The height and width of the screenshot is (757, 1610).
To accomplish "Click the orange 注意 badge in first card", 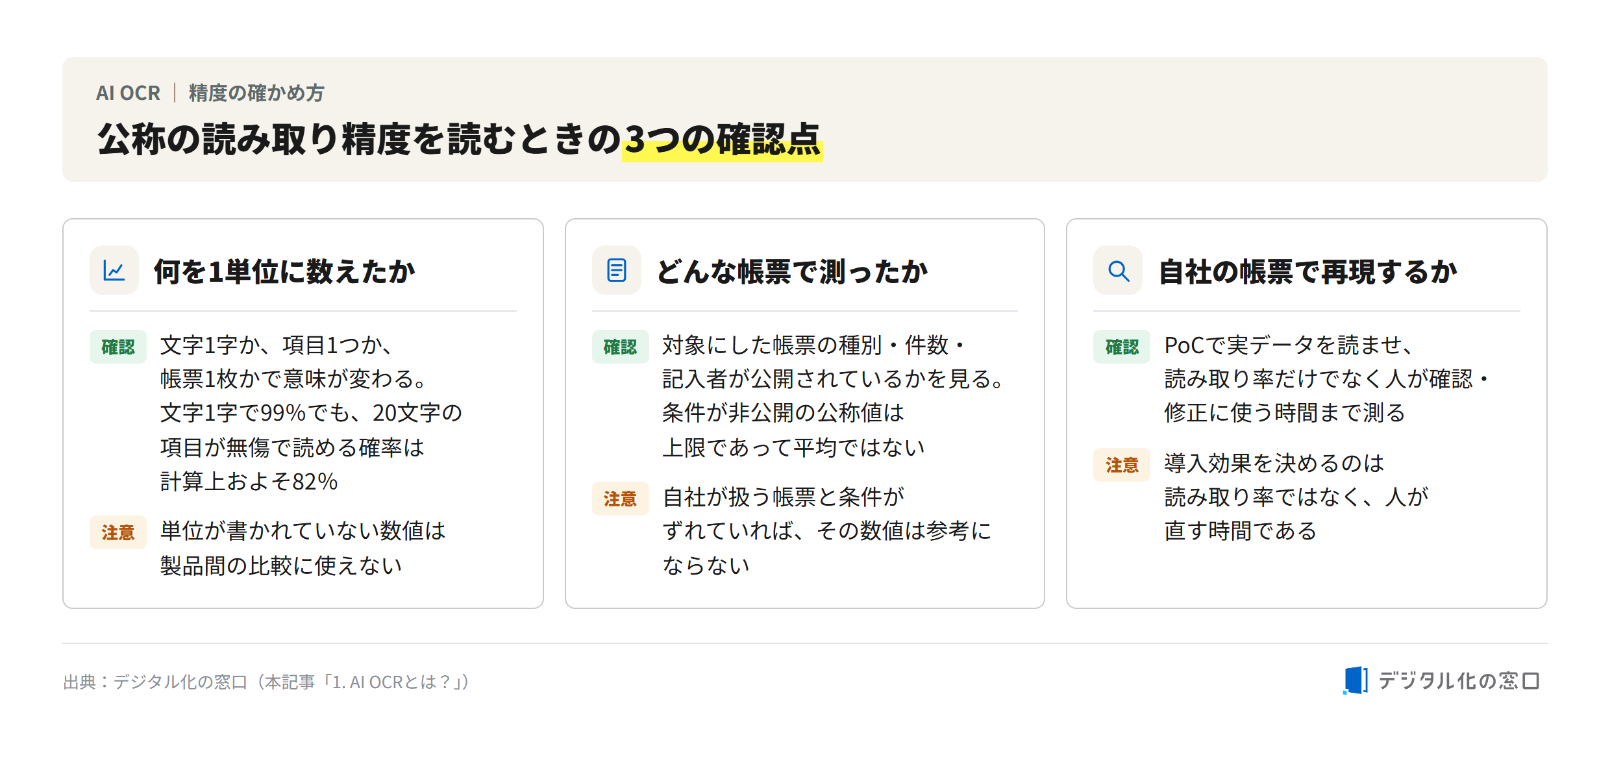I will coord(118,532).
